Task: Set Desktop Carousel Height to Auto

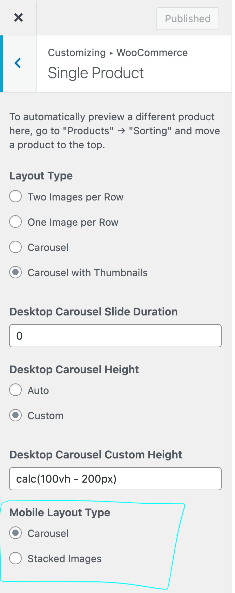Action: tap(15, 390)
